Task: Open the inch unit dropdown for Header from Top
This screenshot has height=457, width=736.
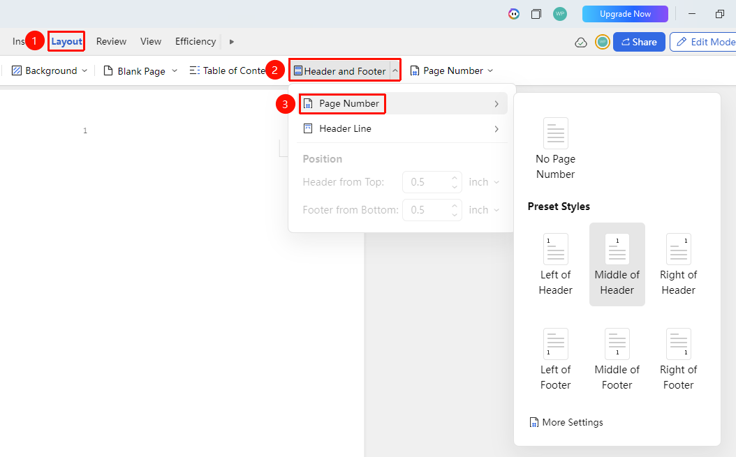Action: 484,182
